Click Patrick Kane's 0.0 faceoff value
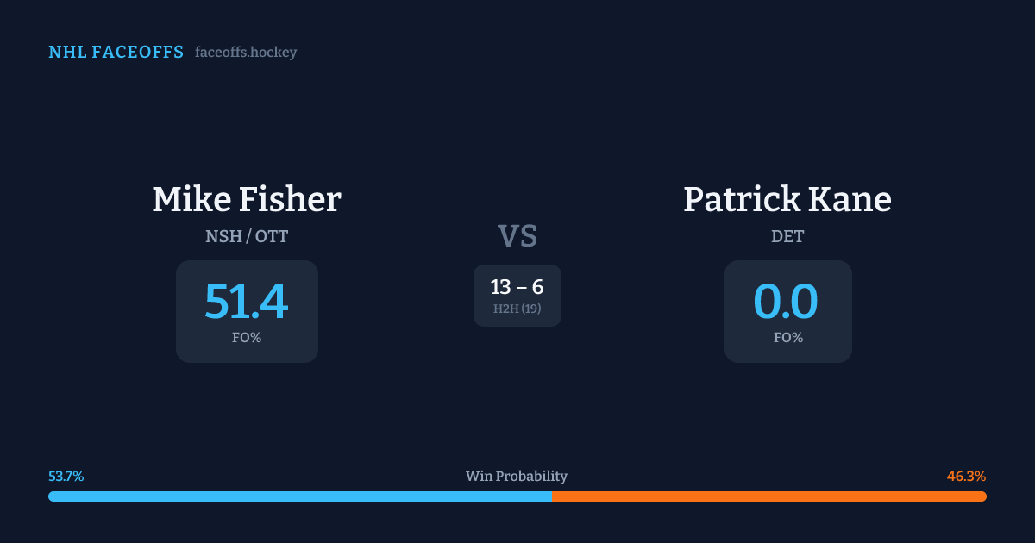1035x543 pixels. tap(787, 302)
